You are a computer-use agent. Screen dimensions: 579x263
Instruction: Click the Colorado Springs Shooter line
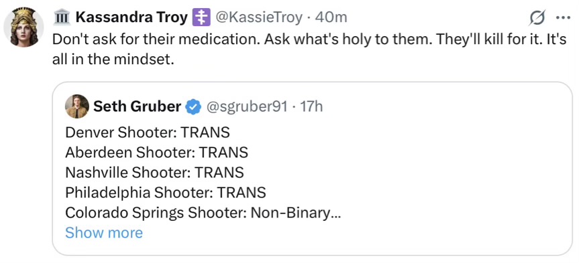(203, 213)
